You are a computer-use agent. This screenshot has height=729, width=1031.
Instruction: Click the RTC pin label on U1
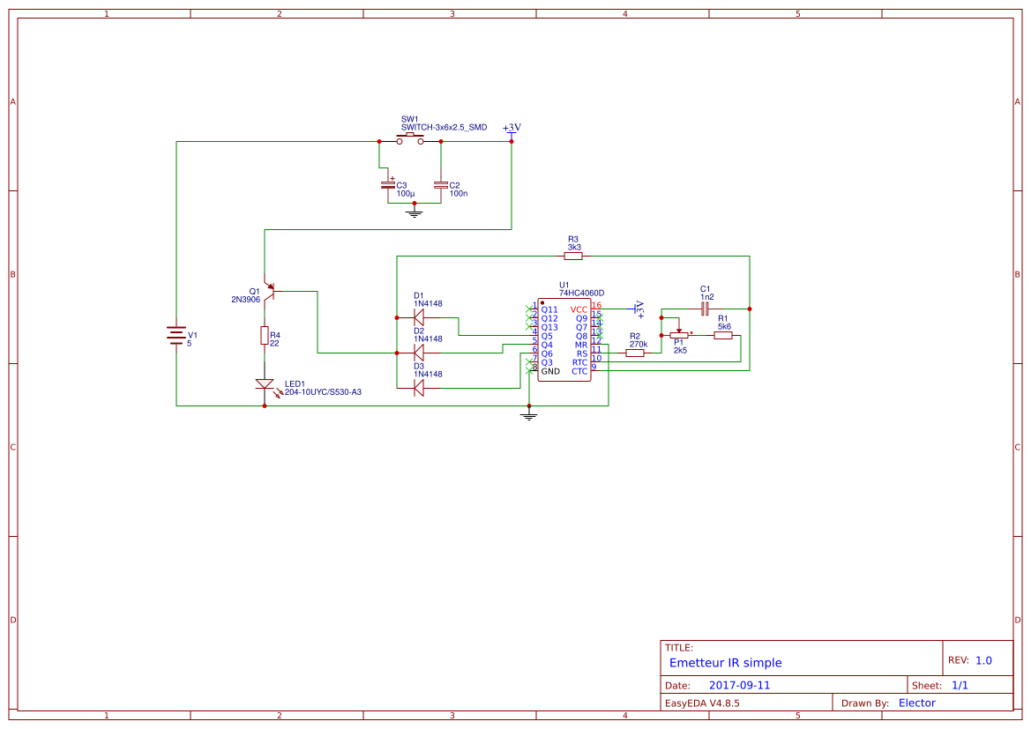pyautogui.click(x=581, y=361)
